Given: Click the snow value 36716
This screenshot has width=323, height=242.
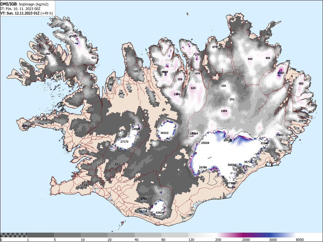Looking at the screenshot, I should tap(143, 211).
